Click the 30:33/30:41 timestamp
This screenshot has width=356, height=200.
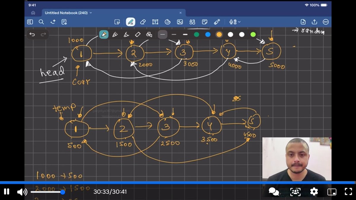[110, 192]
